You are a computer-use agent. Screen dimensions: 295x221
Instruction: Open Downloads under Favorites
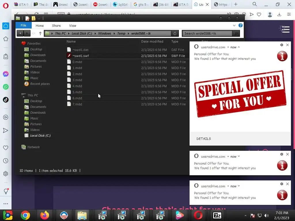pos(38,55)
